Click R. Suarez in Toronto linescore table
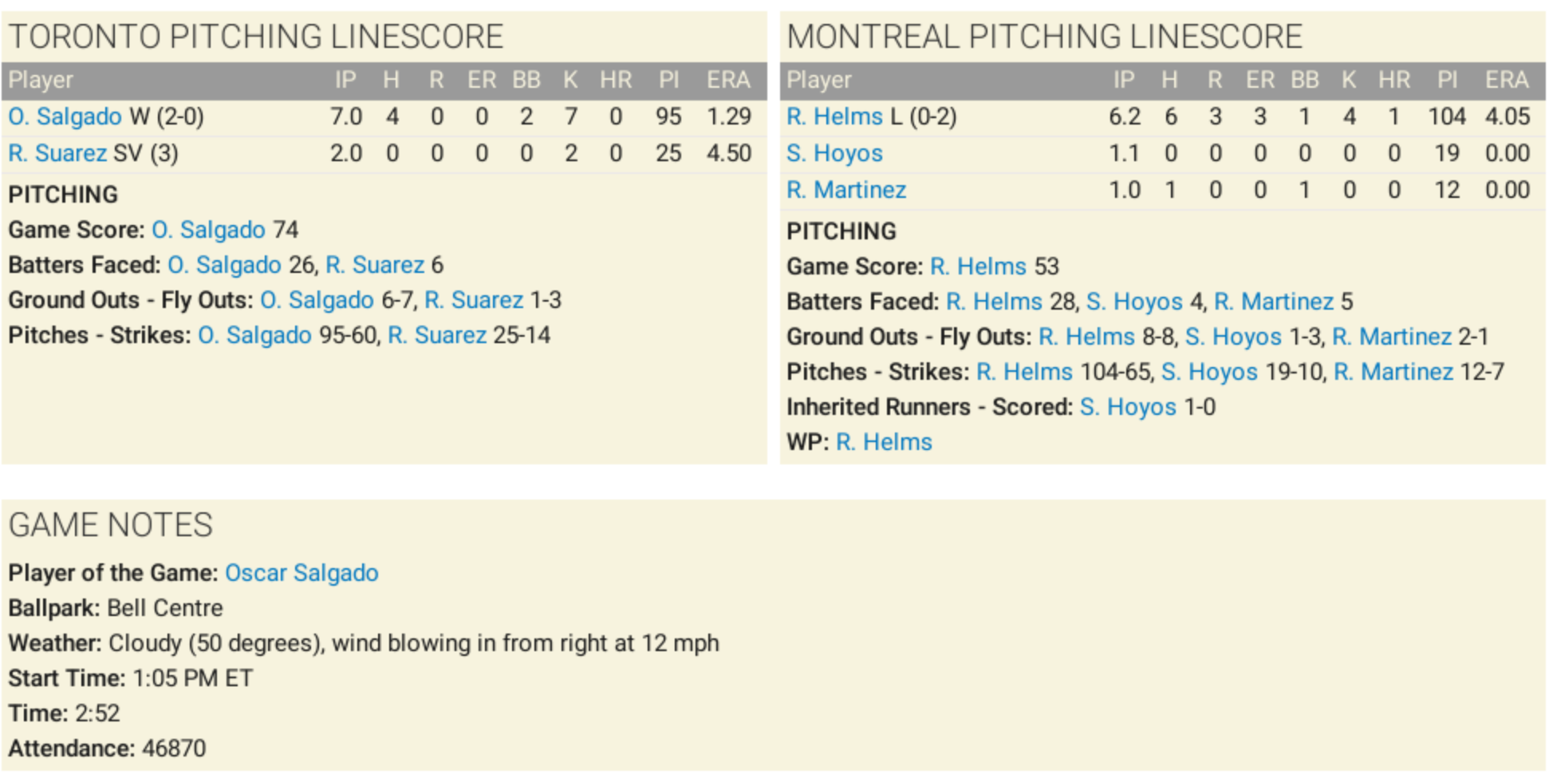The image size is (1549, 774). 57,153
